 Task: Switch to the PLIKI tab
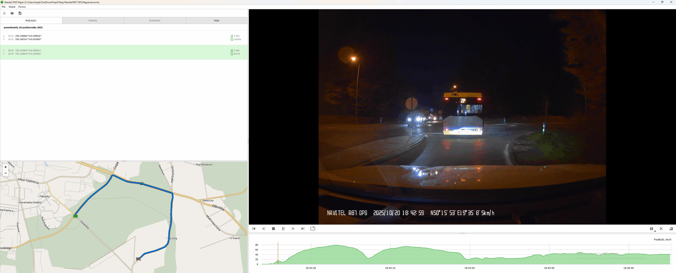(216, 21)
